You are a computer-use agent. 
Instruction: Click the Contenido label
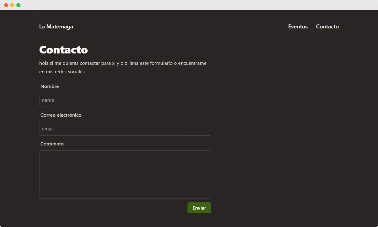point(52,144)
